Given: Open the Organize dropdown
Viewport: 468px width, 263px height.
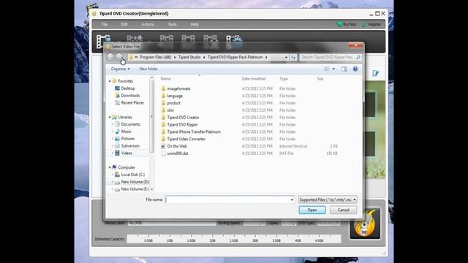Looking at the screenshot, I should [120, 69].
